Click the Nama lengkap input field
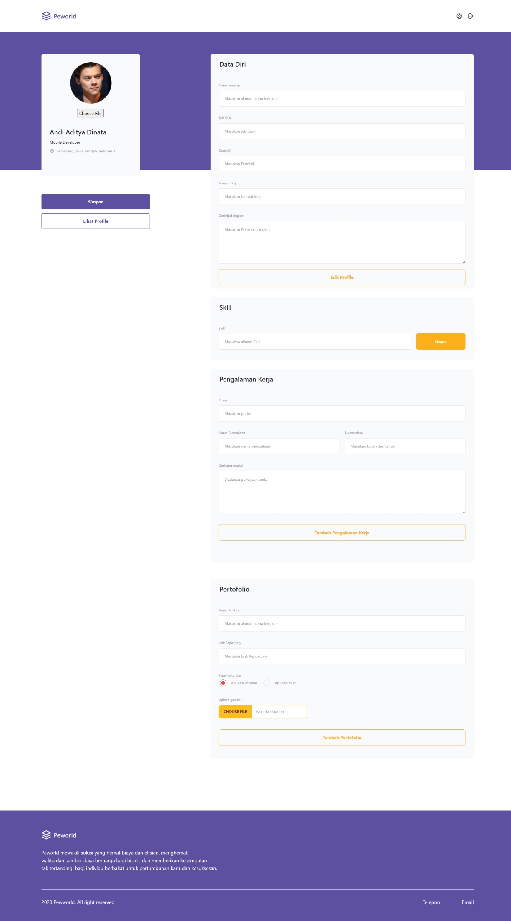Viewport: 511px width, 921px height. pos(342,99)
